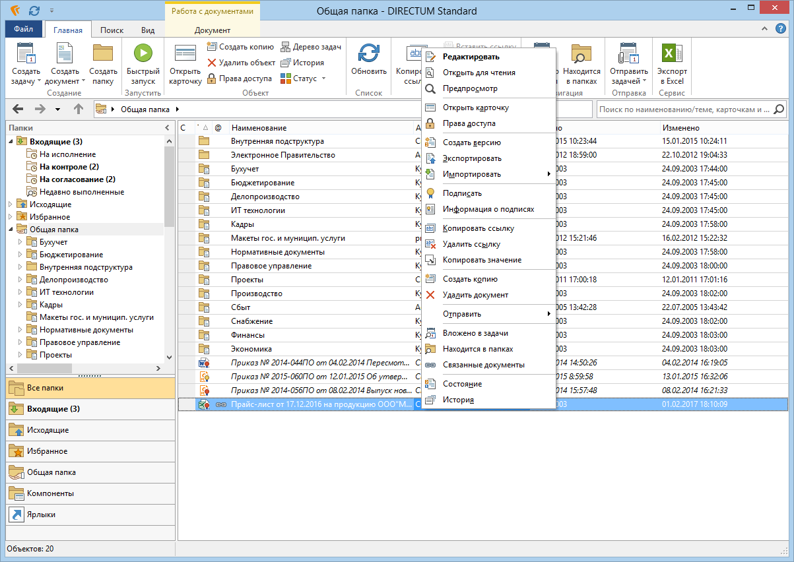Open Компоненты navigation pane button
The height and width of the screenshot is (562, 794).
click(90, 493)
